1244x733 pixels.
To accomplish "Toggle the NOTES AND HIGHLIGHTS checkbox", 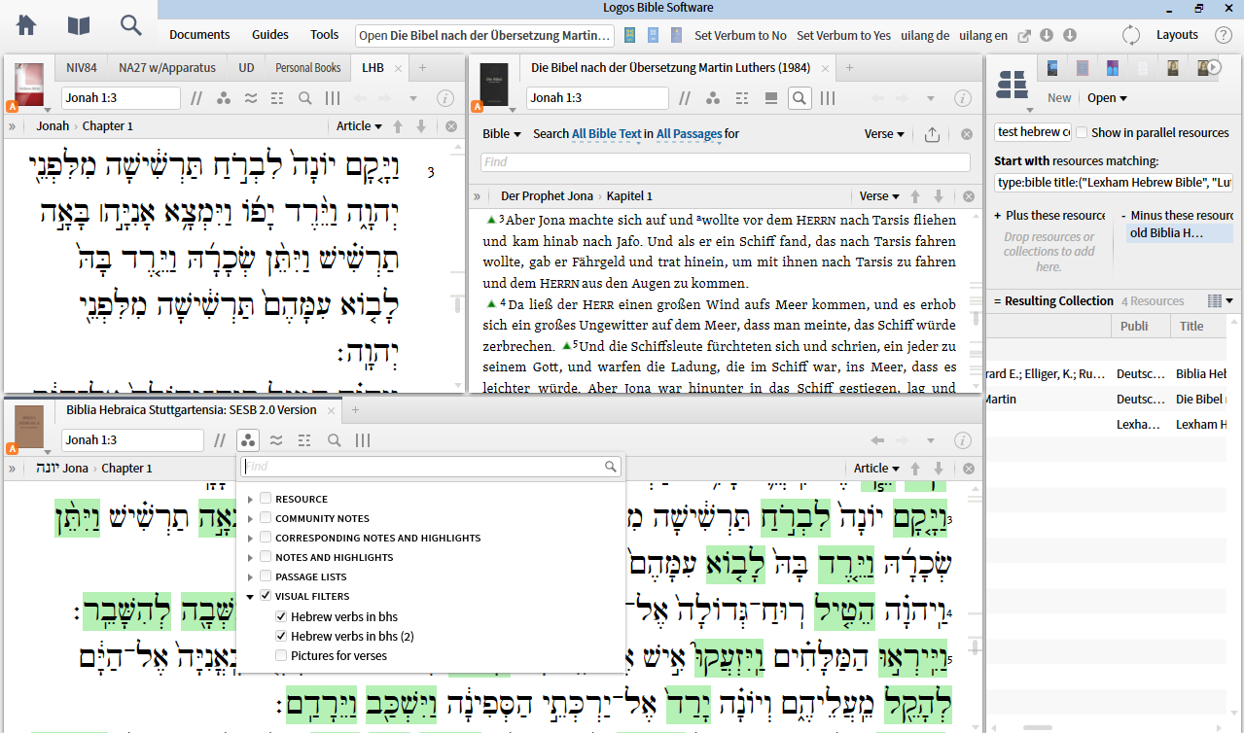I will coord(266,557).
